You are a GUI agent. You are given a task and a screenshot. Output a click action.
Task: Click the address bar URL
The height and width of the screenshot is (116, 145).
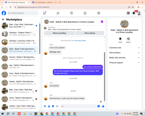[x=33, y=7]
